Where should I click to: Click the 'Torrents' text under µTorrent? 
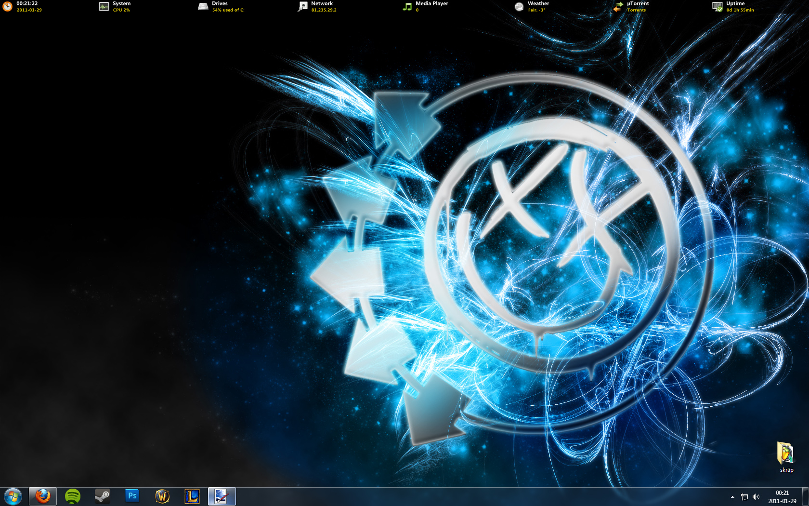point(637,10)
